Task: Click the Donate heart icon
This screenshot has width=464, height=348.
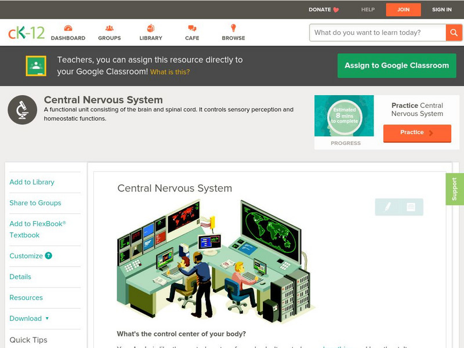Action: [x=336, y=10]
